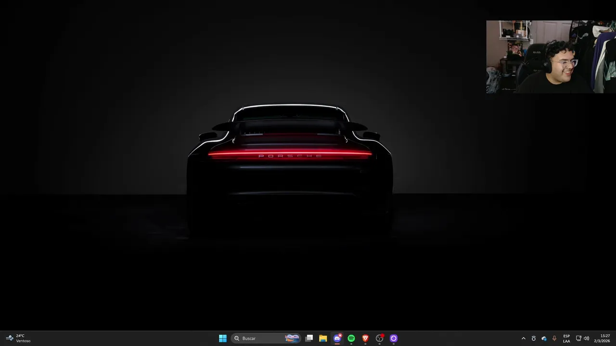Open the Task View icon
616x346 pixels.
click(309, 338)
